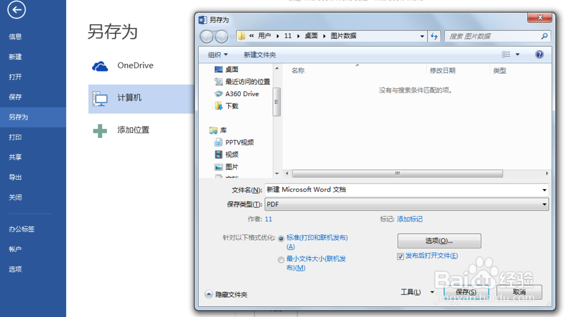Toggle 发布后打开文件 checkbox
This screenshot has height=317, width=566.
[400, 256]
